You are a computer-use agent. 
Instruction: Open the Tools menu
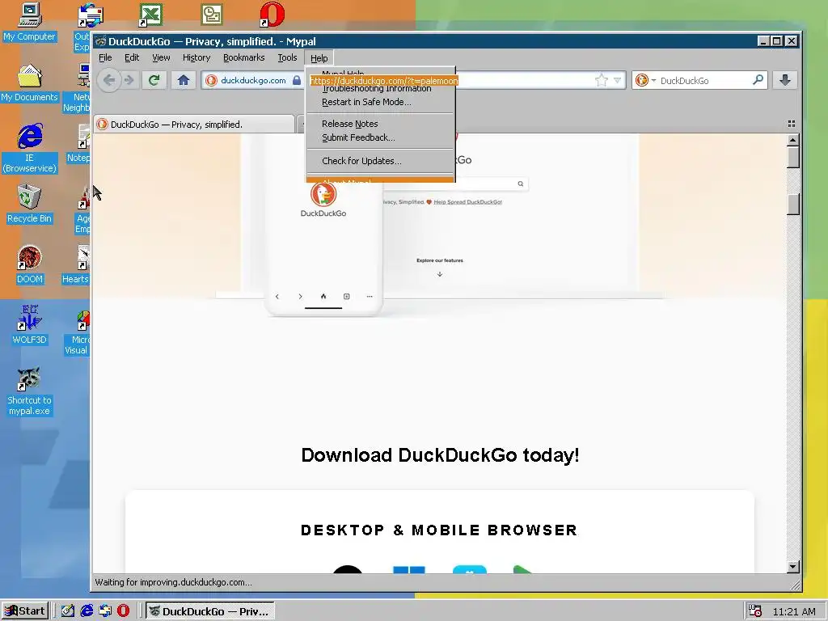coord(287,57)
